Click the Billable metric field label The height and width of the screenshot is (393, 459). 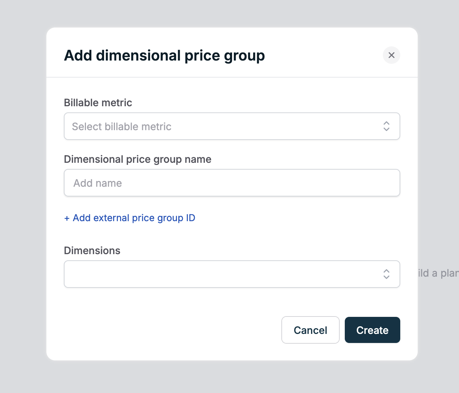pyautogui.click(x=98, y=103)
